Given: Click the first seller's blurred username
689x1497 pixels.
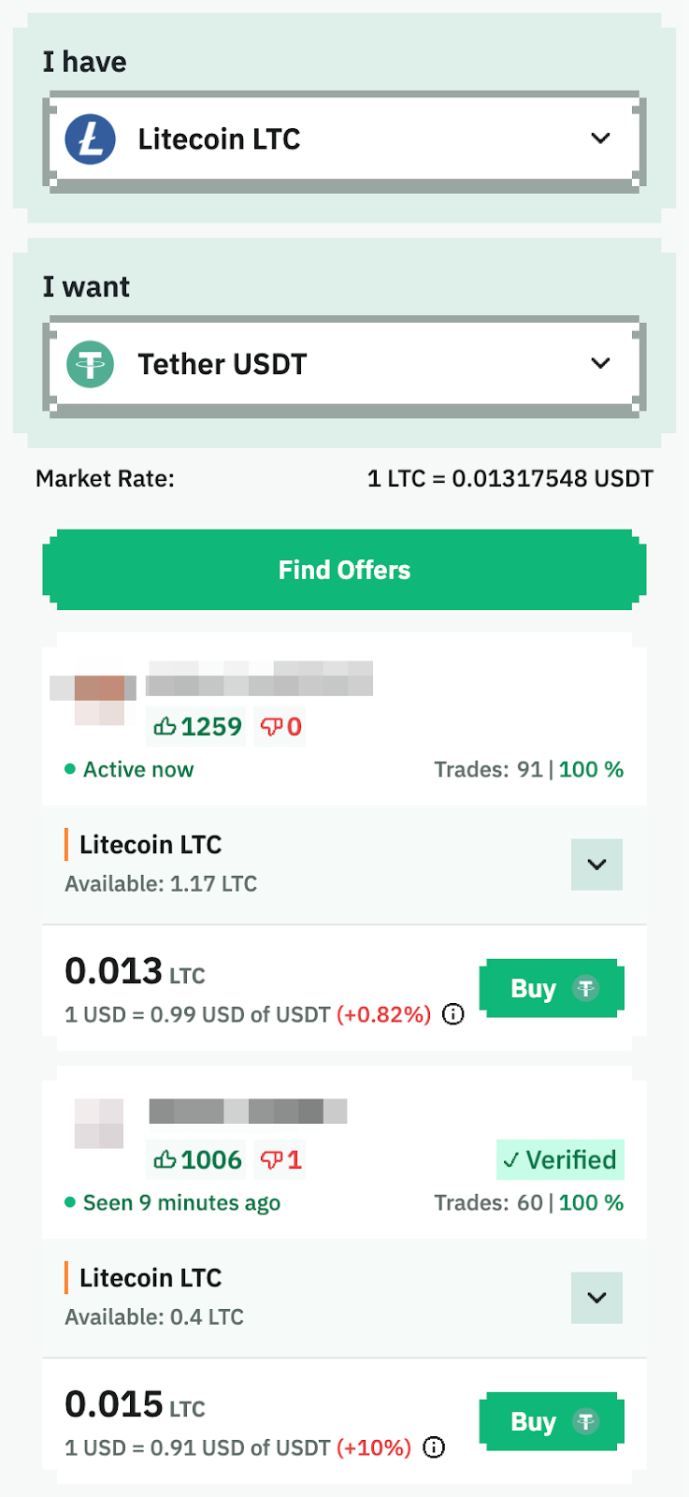Looking at the screenshot, I should point(260,678).
